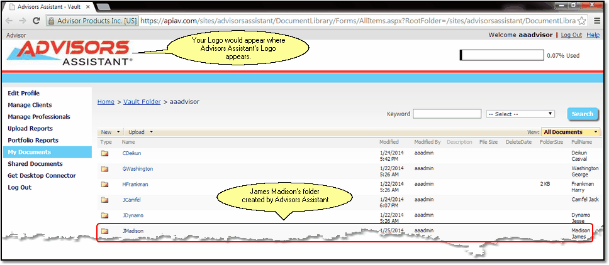Open the HFrankman folder link

tap(135, 185)
